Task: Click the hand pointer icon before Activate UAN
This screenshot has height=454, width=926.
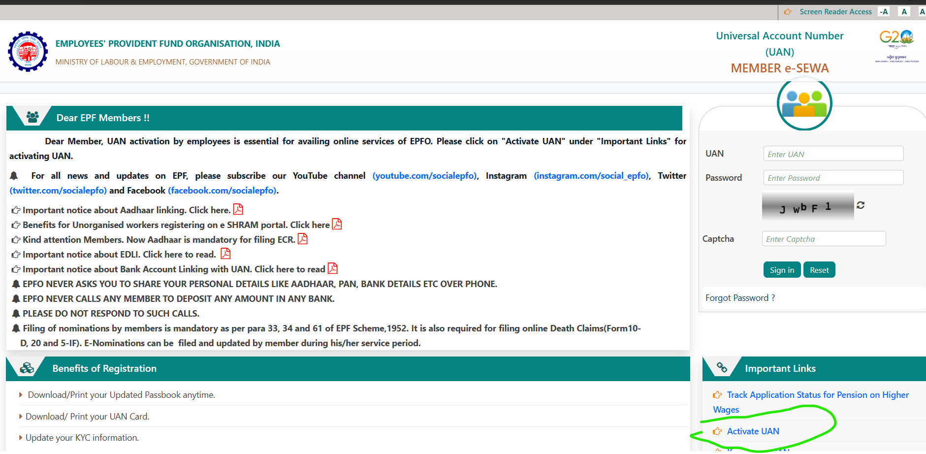Action: click(x=718, y=431)
